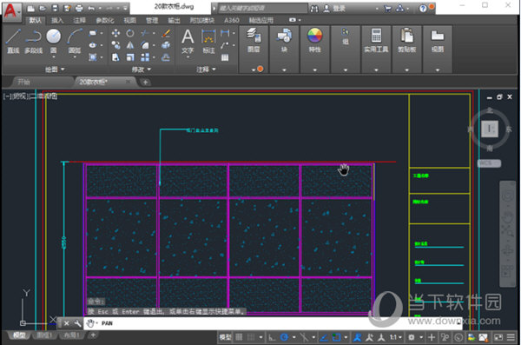This screenshot has width=521, height=345.
Task: Click the Leader tool icon
Action: [225, 45]
